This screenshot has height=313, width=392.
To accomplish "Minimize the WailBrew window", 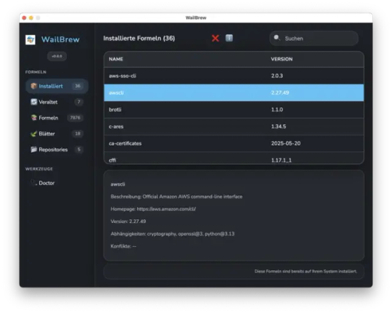I will point(31,17).
